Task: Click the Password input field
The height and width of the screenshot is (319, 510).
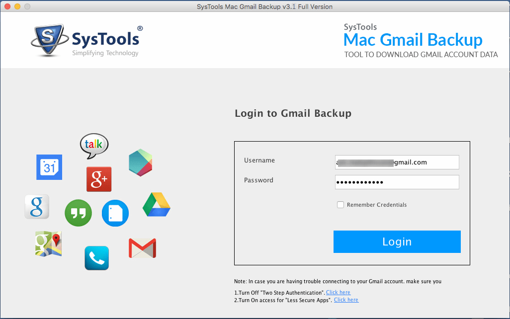Action: [x=397, y=182]
